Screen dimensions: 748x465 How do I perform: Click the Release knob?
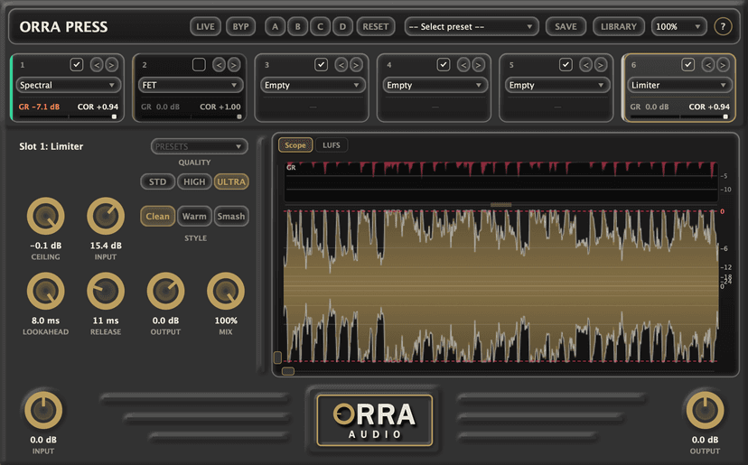point(106,291)
